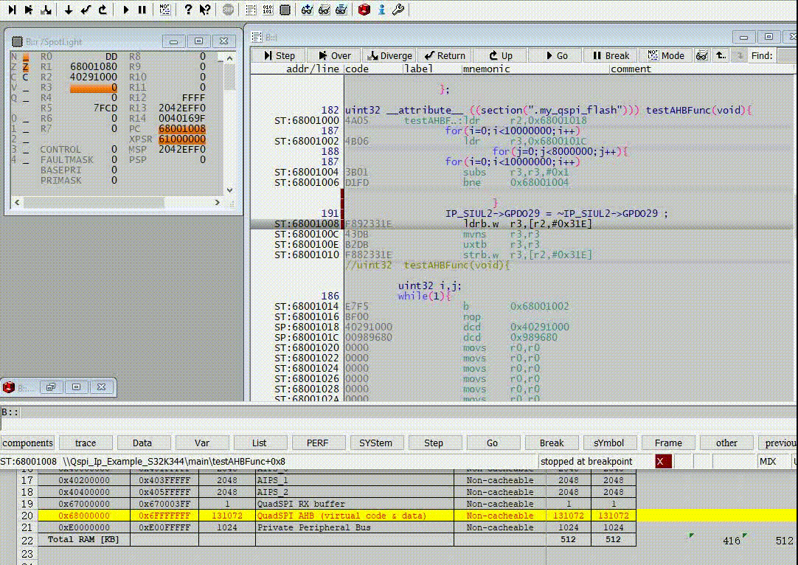
Task: Halt the target with the pause Break icon
Action: [x=142, y=9]
